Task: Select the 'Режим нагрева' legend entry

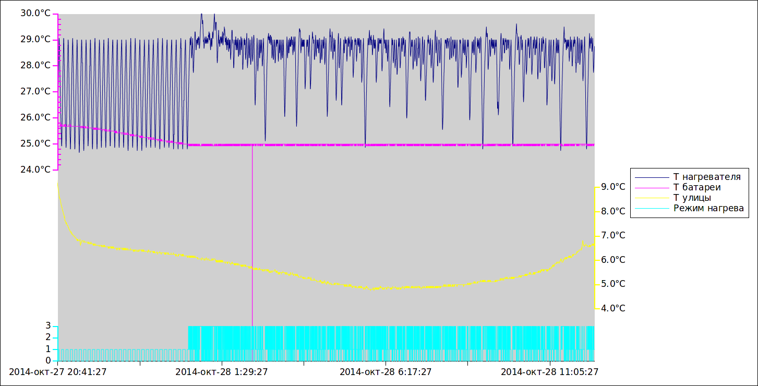Action: pos(708,208)
